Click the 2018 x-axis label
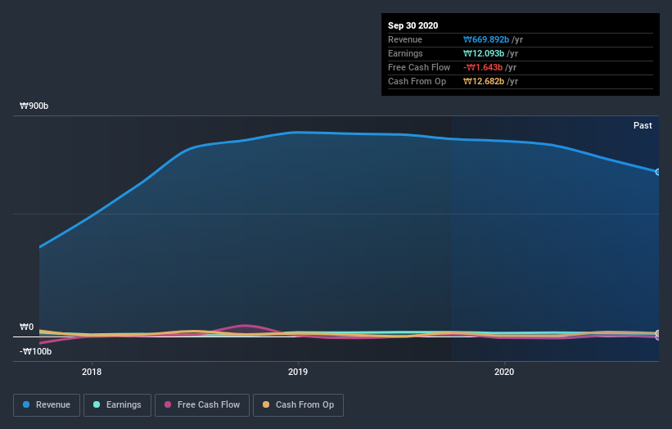This screenshot has width=672, height=429. [x=92, y=372]
